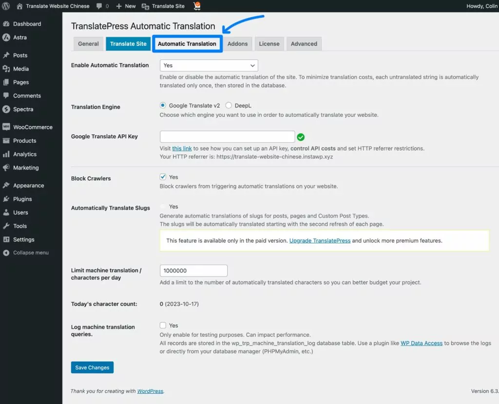Click the Media icon in sidebar
The height and width of the screenshot is (404, 499).
click(6, 69)
